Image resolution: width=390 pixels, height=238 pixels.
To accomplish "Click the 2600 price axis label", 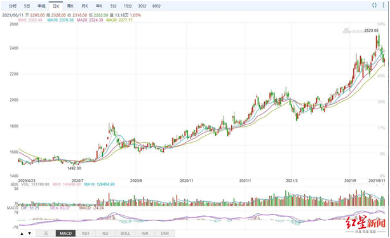I will tap(14, 24).
